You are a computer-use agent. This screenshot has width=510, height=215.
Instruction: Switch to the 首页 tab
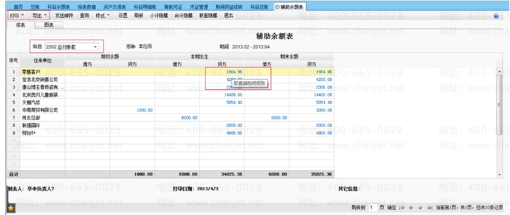[x=19, y=7]
